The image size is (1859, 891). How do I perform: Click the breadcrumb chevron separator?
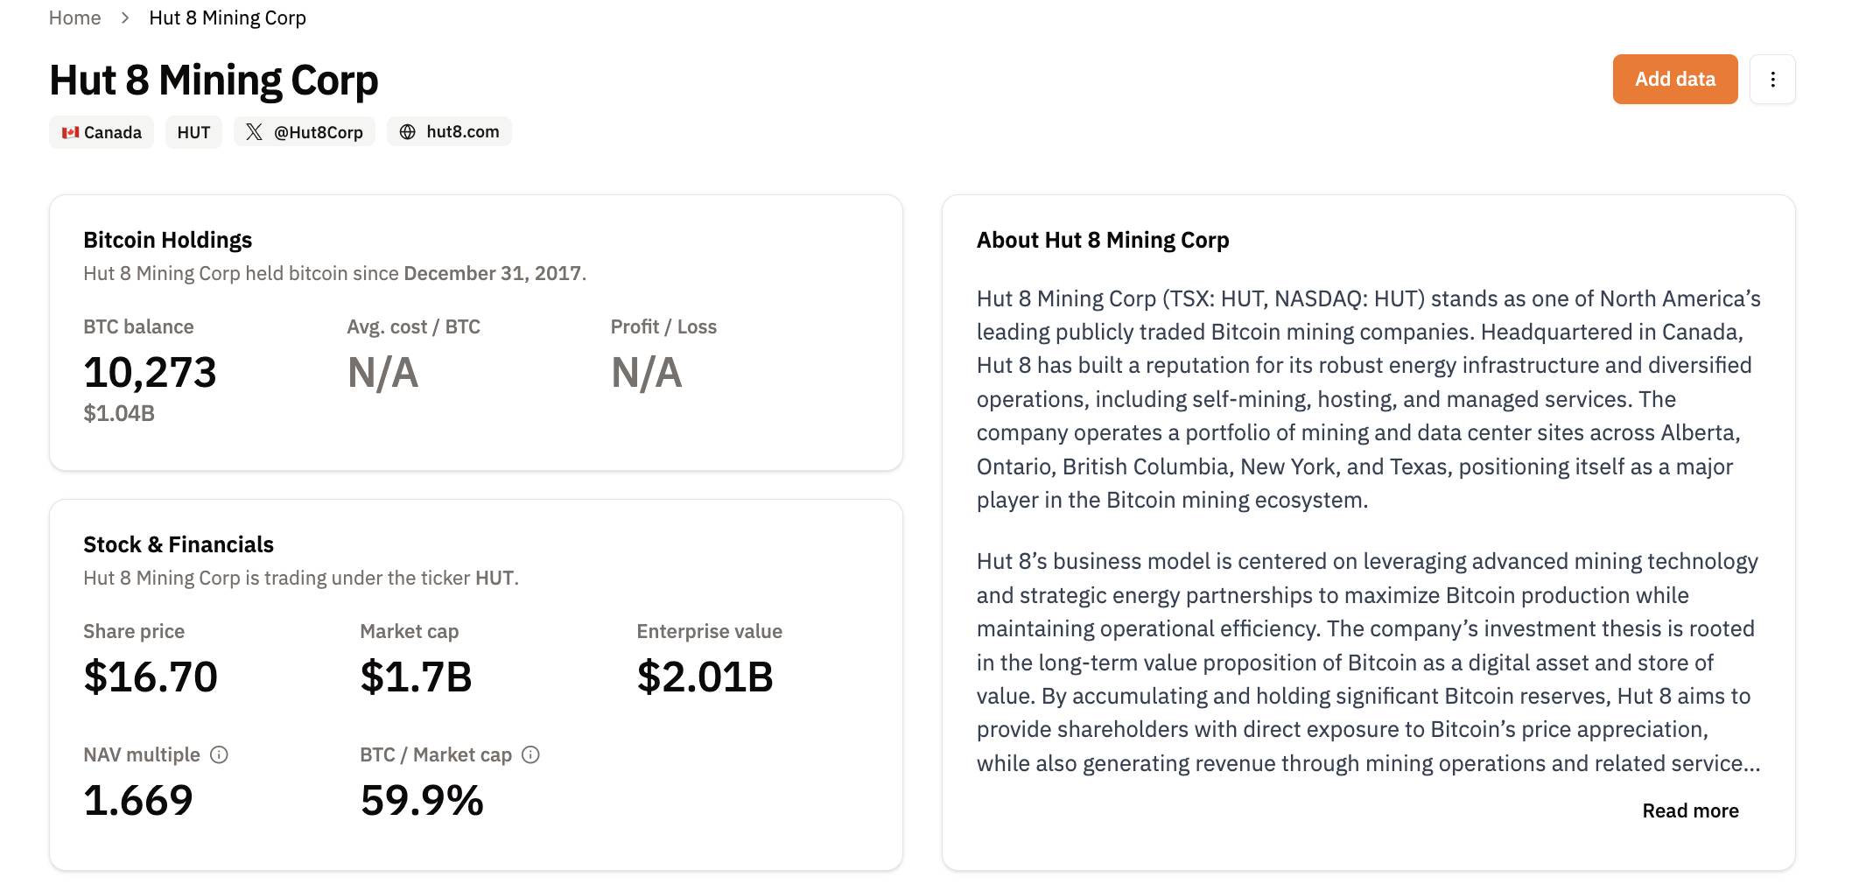(x=125, y=18)
